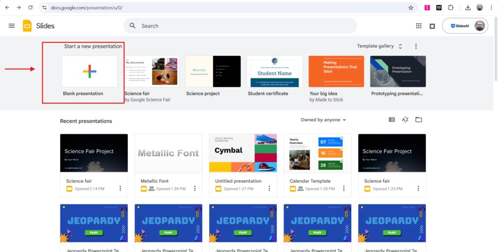The image size is (498, 252).
Task: Focus the Search input field
Action: [x=240, y=26]
